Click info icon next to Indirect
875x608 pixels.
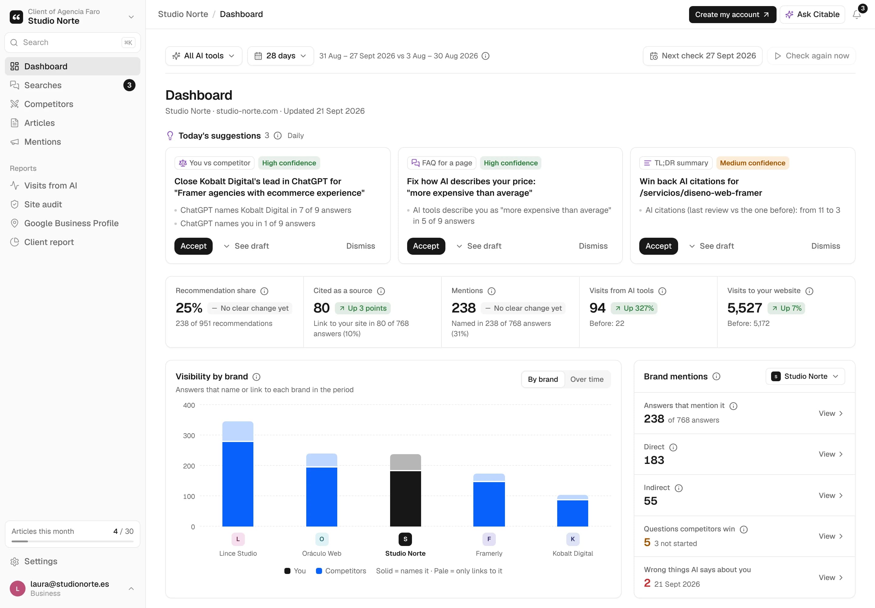coord(678,488)
